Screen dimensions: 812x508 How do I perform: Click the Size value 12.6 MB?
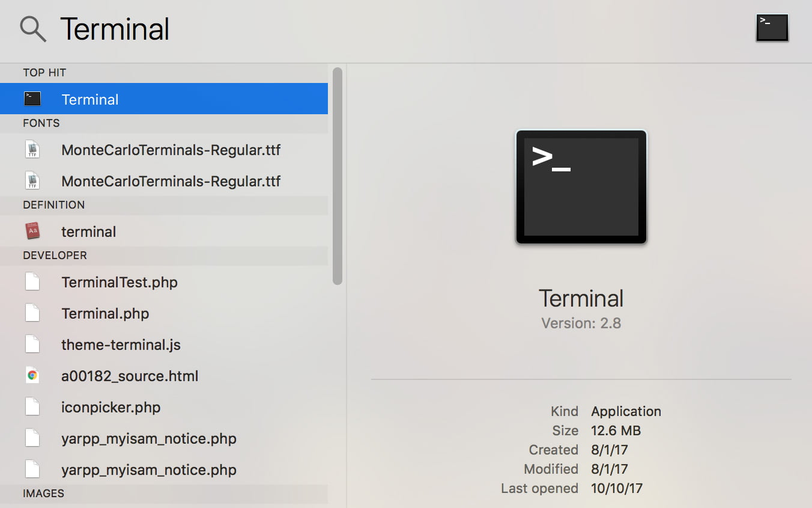click(616, 430)
